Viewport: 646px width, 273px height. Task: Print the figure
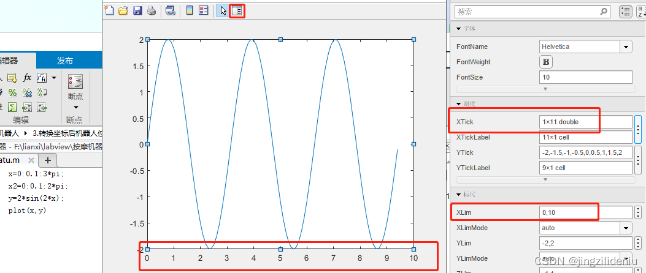(x=152, y=10)
